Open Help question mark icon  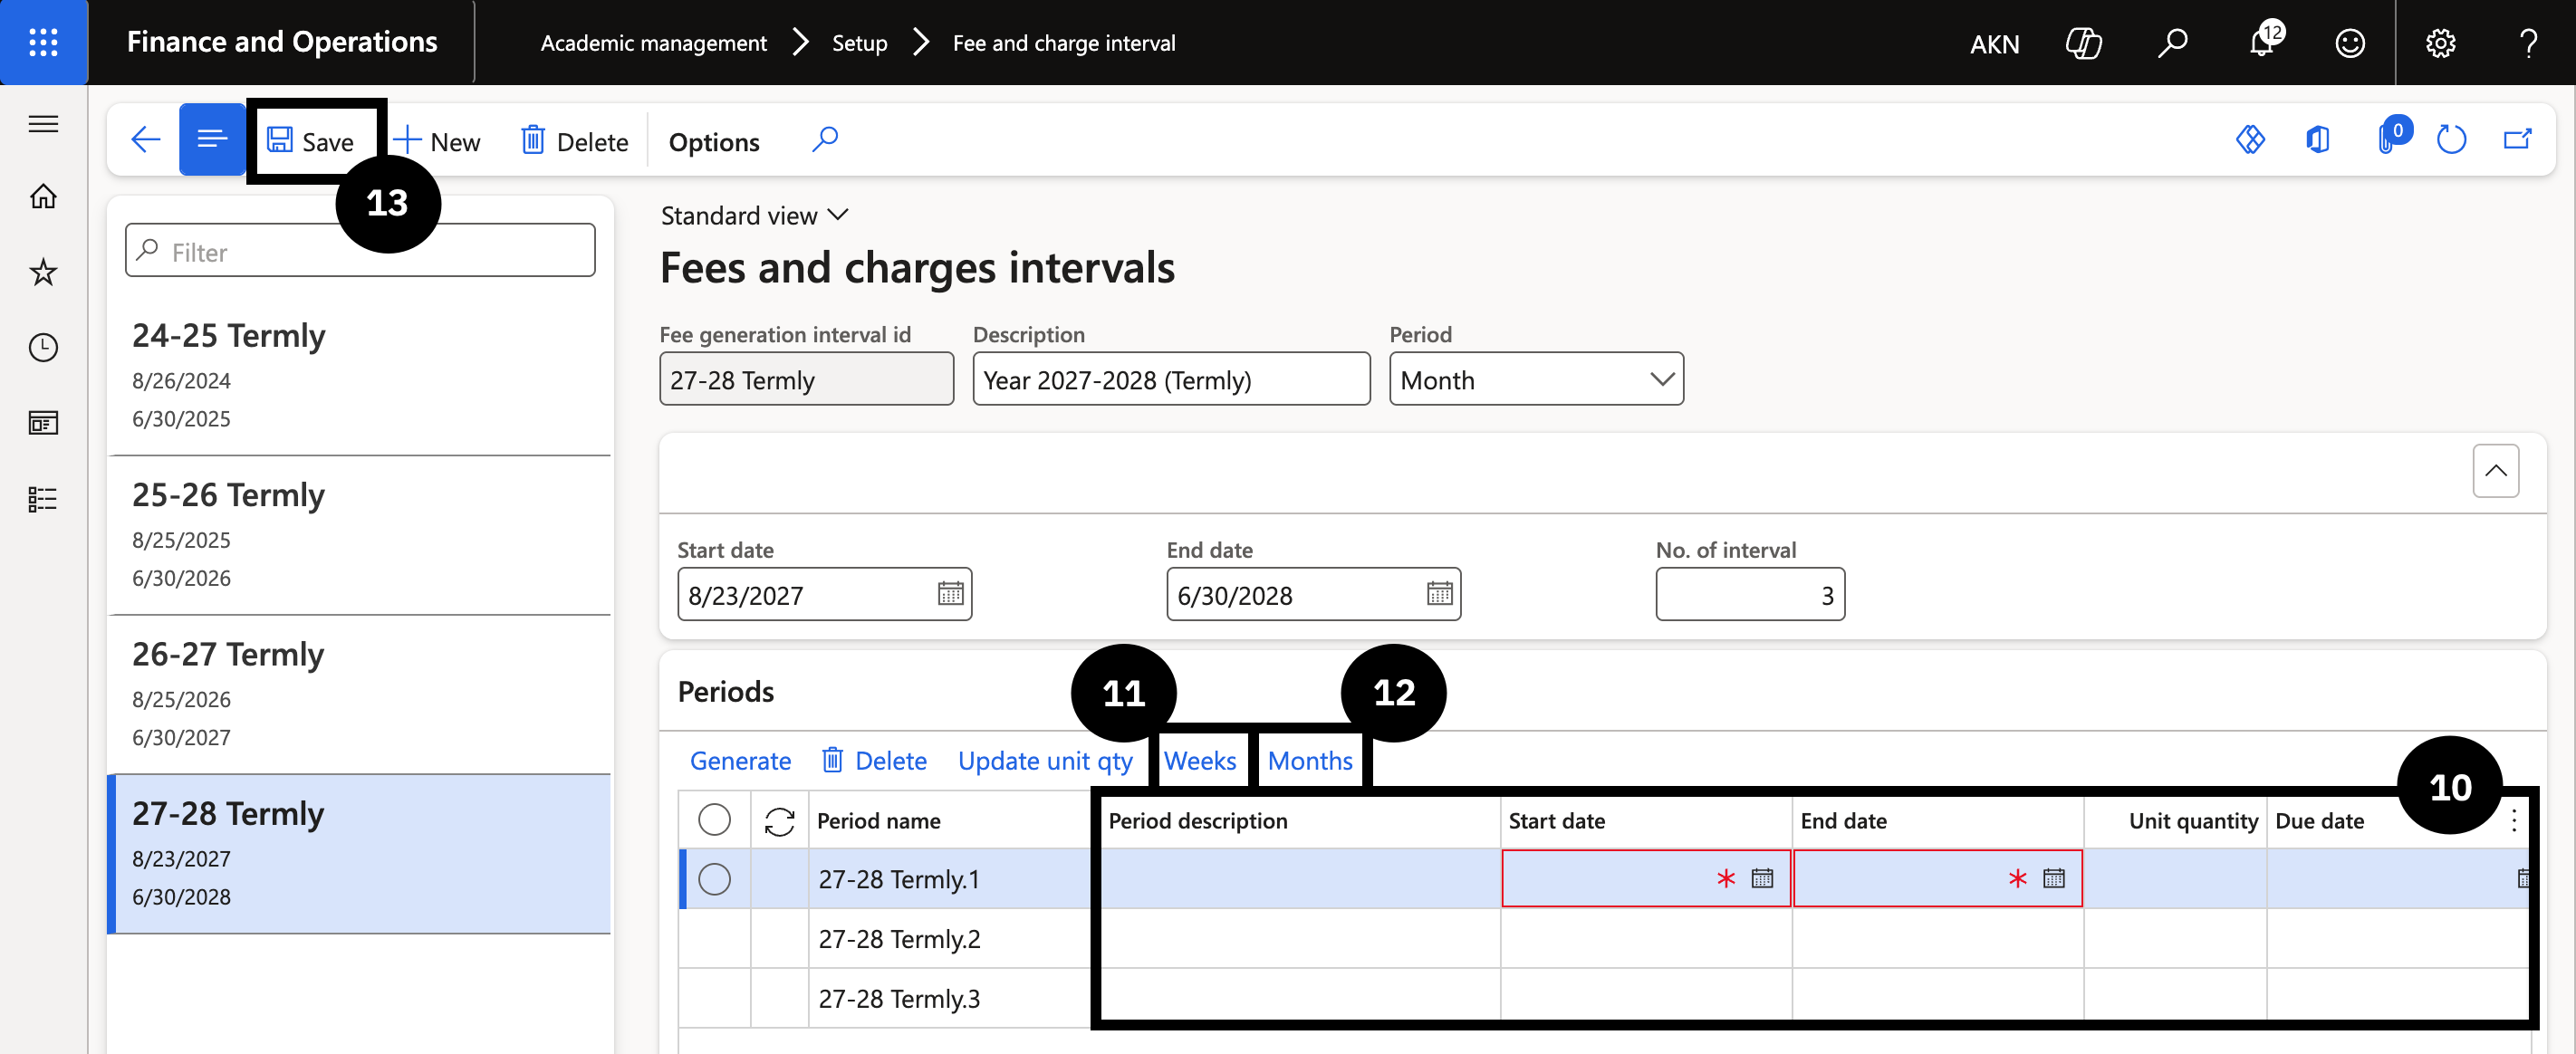click(2528, 43)
